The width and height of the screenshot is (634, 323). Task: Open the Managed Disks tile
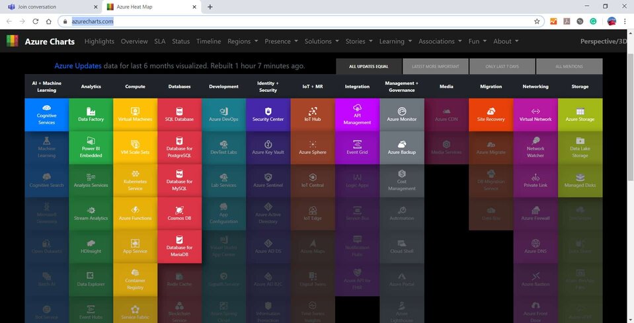[x=580, y=181]
